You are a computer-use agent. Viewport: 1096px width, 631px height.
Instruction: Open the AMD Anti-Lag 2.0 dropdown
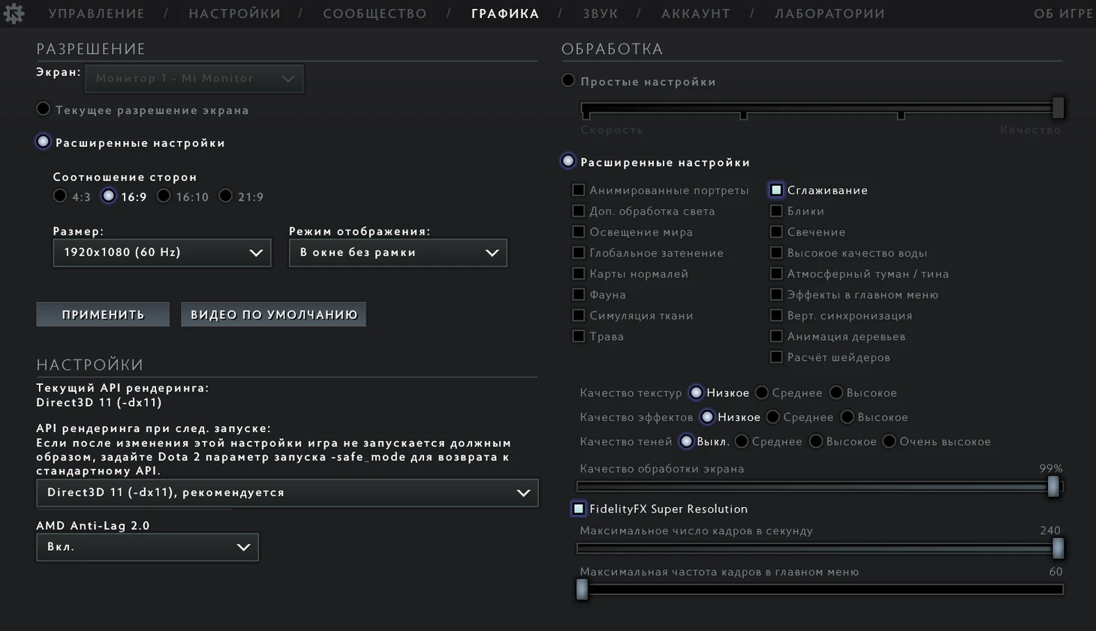(x=147, y=547)
